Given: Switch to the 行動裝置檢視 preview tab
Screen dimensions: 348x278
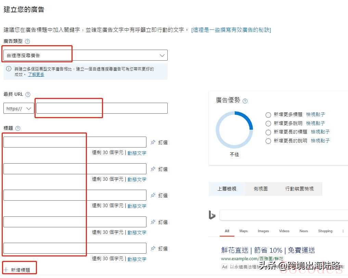Looking at the screenshot, I should (x=299, y=189).
